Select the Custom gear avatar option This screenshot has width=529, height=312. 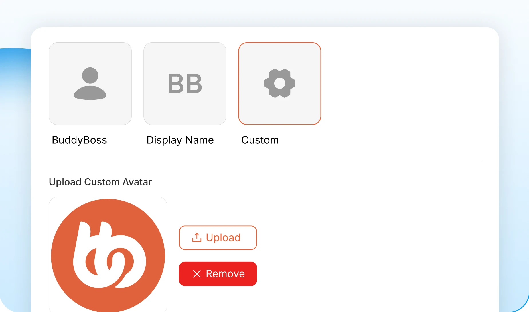click(280, 84)
